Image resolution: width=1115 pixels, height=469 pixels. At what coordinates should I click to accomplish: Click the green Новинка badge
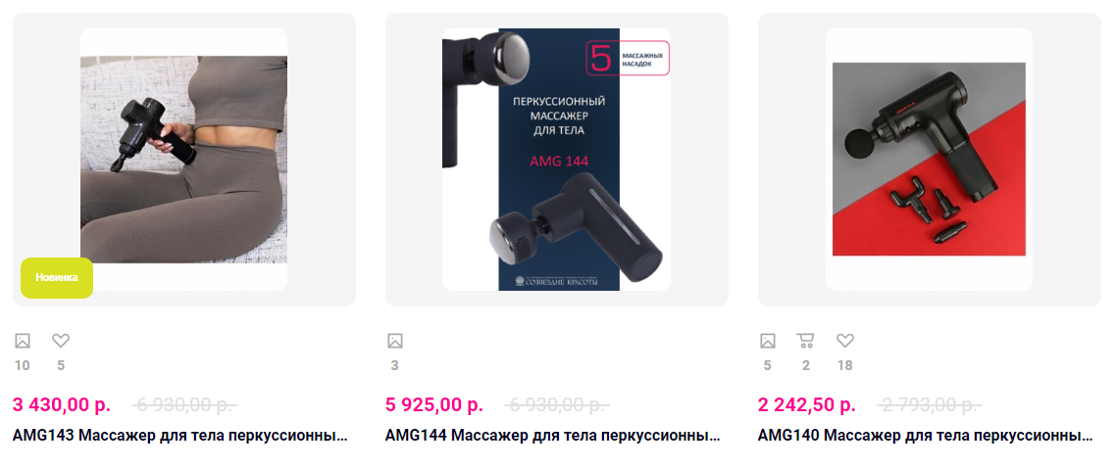pos(57,277)
